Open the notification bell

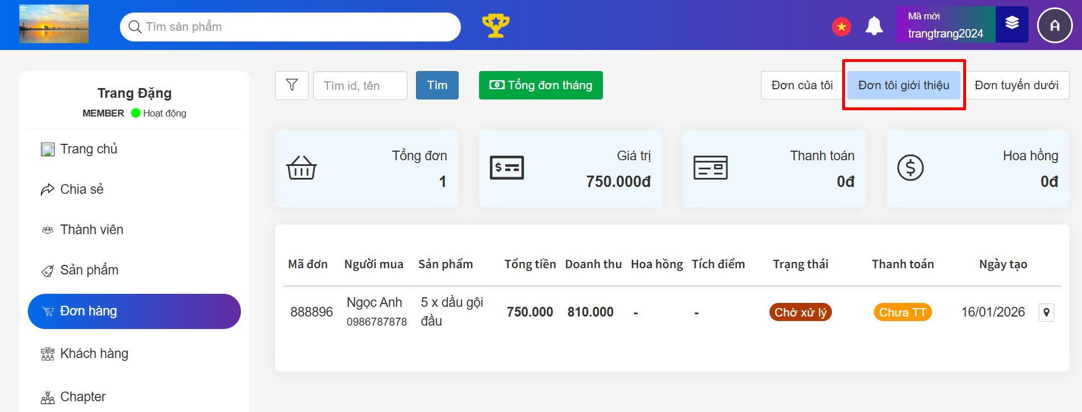pyautogui.click(x=874, y=26)
